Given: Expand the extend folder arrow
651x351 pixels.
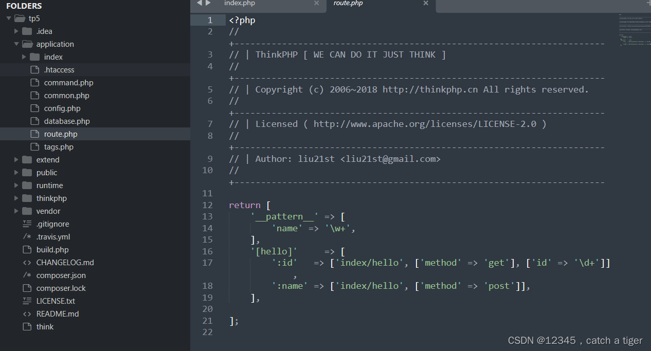Looking at the screenshot, I should click(16, 160).
